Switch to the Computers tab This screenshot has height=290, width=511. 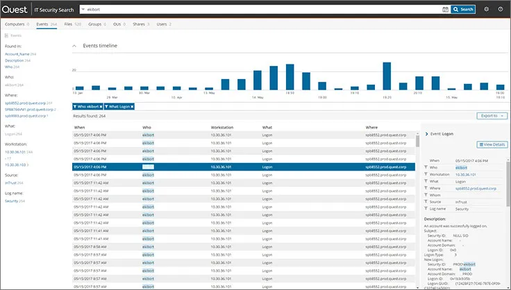[15, 24]
